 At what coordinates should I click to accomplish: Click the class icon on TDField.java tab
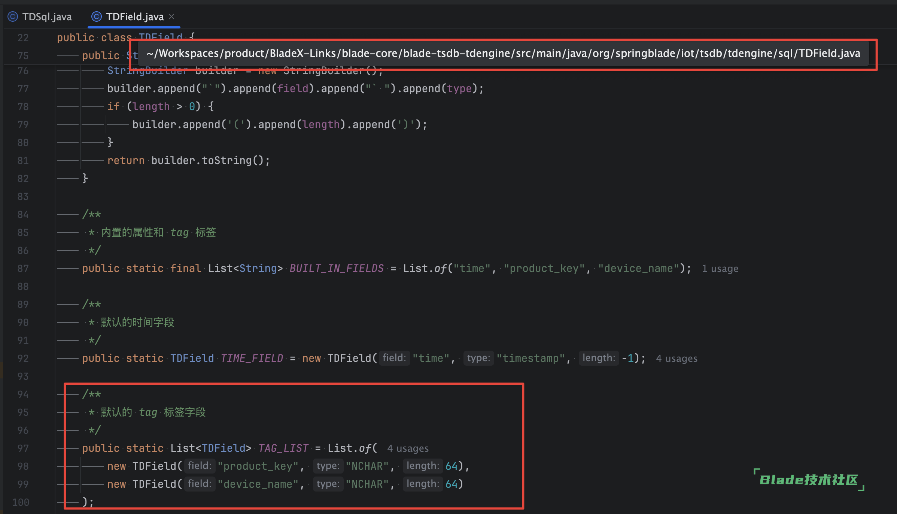point(97,17)
